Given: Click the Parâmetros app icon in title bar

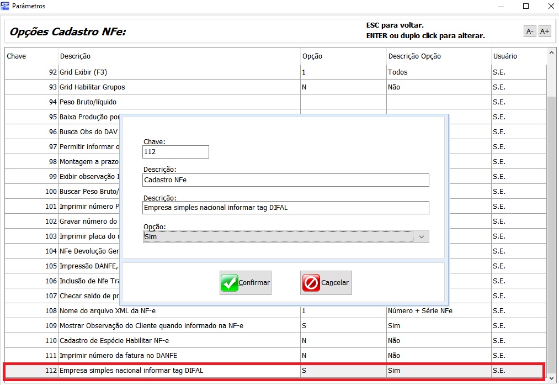Looking at the screenshot, I should coord(6,6).
